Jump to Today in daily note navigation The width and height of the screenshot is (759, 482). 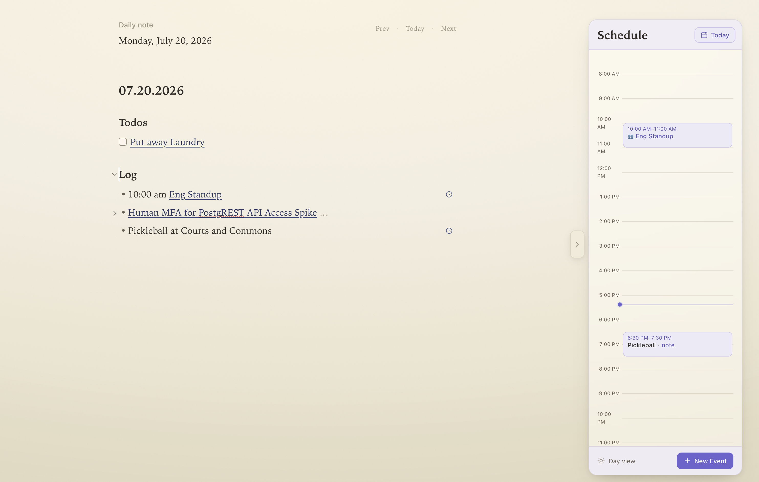pos(415,28)
